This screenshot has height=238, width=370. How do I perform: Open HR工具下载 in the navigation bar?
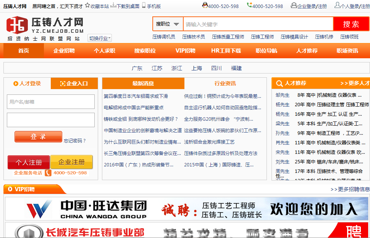tap(226, 51)
